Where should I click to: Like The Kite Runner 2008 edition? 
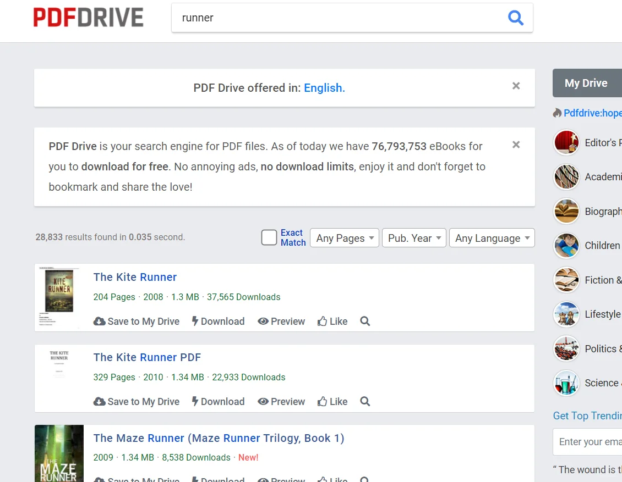[332, 321]
